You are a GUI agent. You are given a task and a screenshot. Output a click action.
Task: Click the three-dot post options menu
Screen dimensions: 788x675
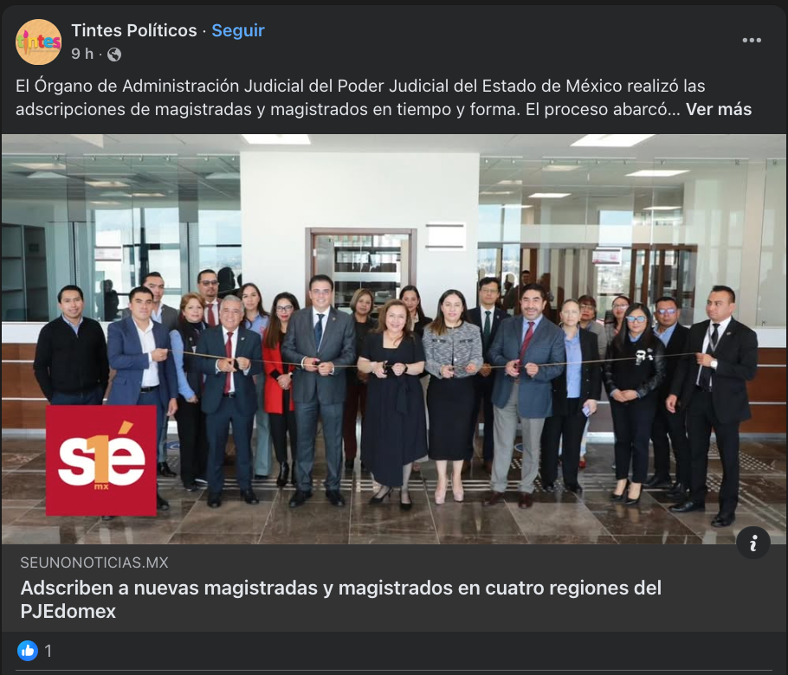coord(752,40)
